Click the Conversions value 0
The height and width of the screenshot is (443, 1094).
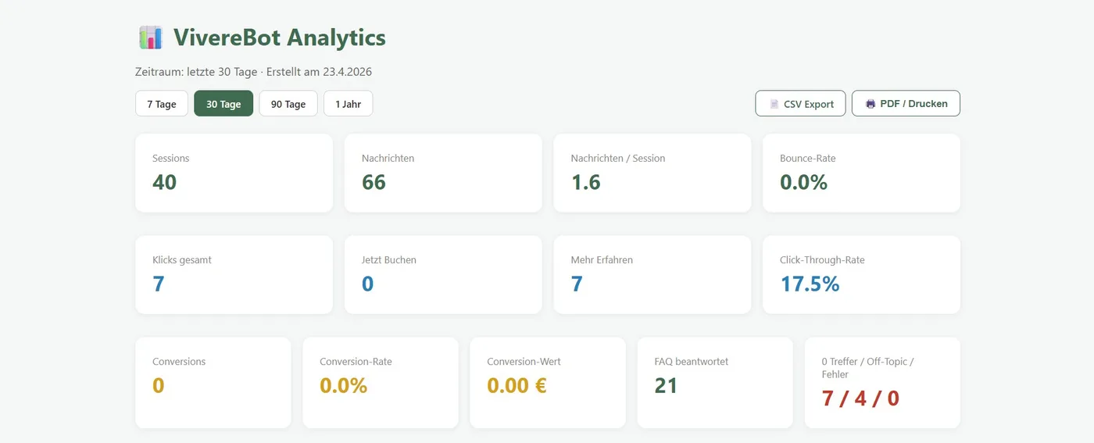pyautogui.click(x=159, y=385)
